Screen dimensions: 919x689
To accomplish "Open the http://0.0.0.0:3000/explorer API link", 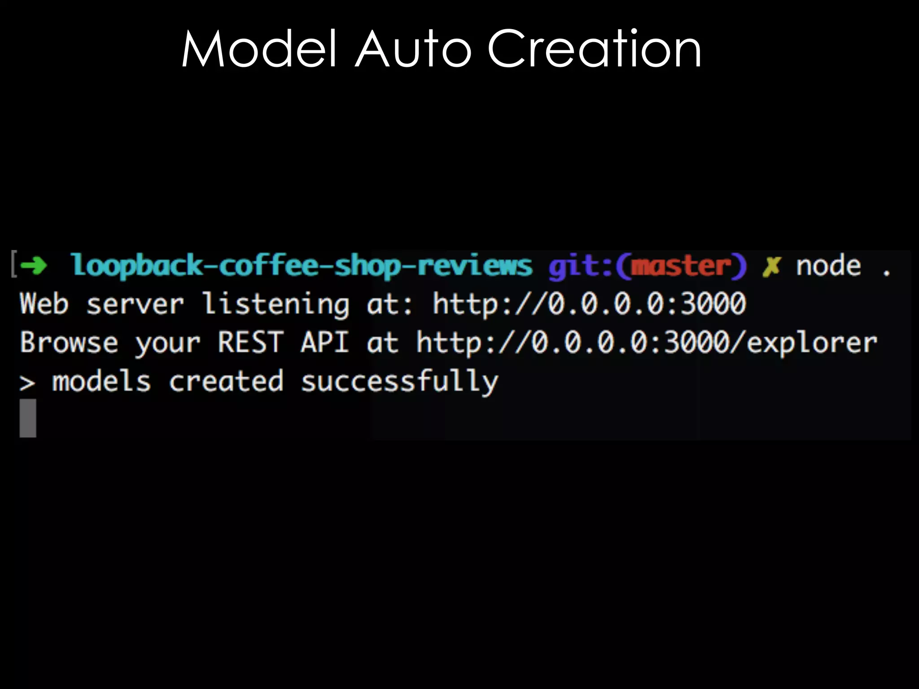I will (646, 344).
